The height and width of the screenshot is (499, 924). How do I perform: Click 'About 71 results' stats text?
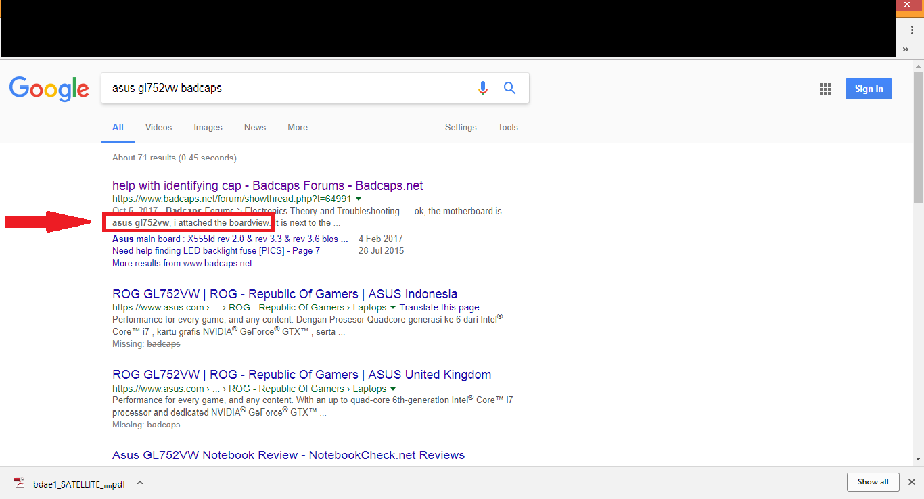[x=175, y=158]
